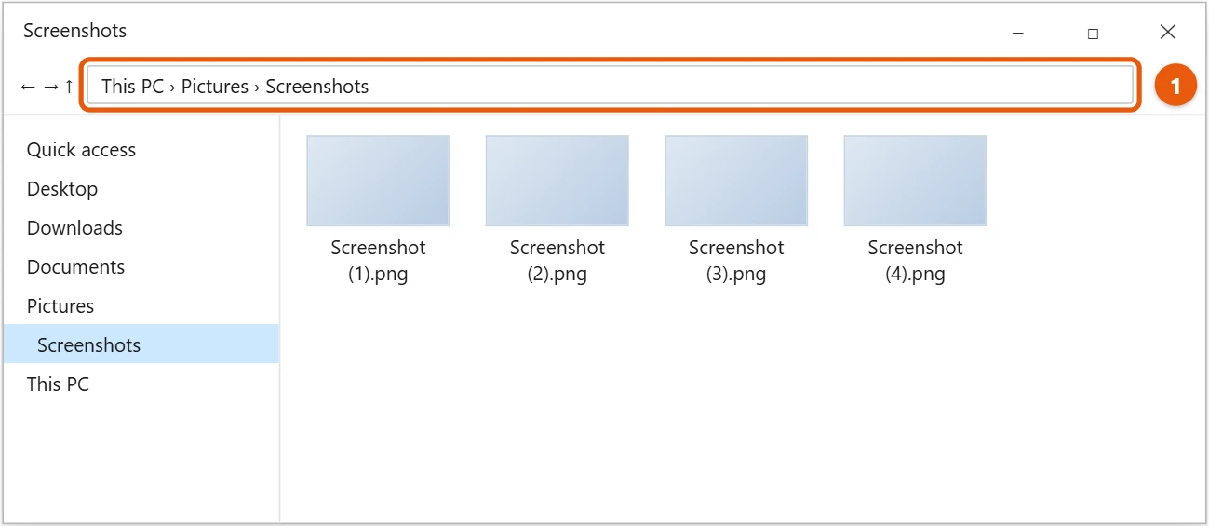Screen dimensions: 1209x526
Task: Open Documents in the sidebar
Action: coord(141,267)
